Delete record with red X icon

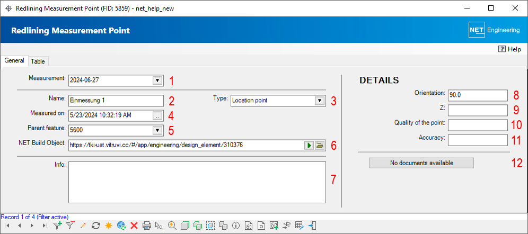(x=134, y=226)
